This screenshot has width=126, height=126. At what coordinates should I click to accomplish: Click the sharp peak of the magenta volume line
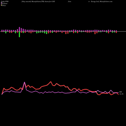coord(24,82)
